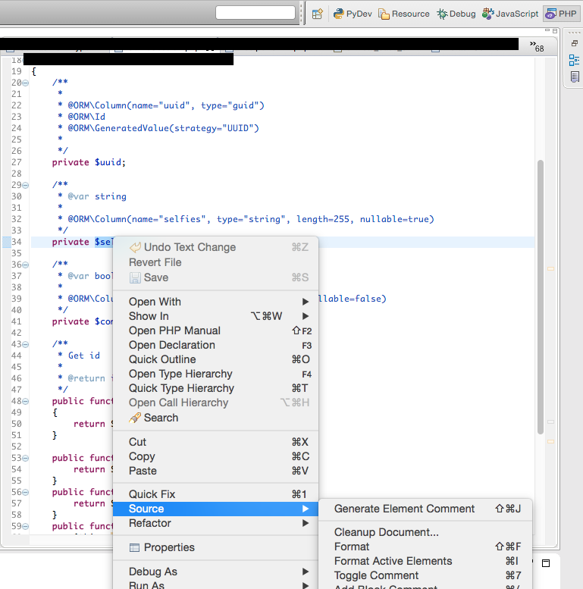This screenshot has height=589, width=583.
Task: Click the lowest orange overview ruler marker
Action: click(x=550, y=442)
